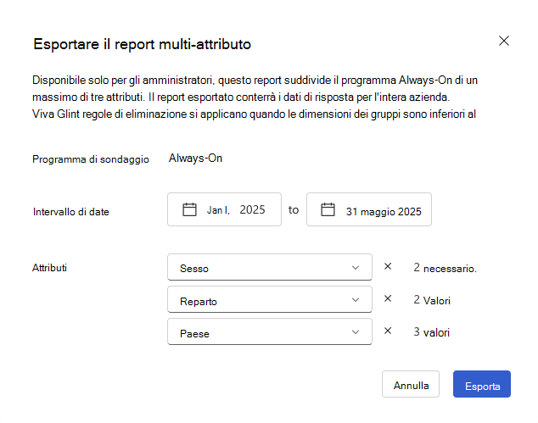Click the "to" text between dates

(294, 209)
